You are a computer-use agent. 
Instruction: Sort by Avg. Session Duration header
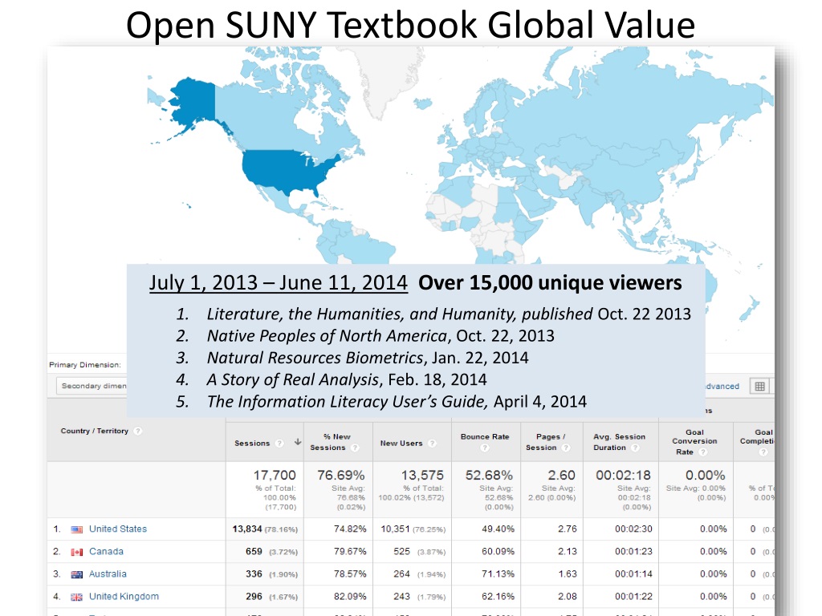619,442
